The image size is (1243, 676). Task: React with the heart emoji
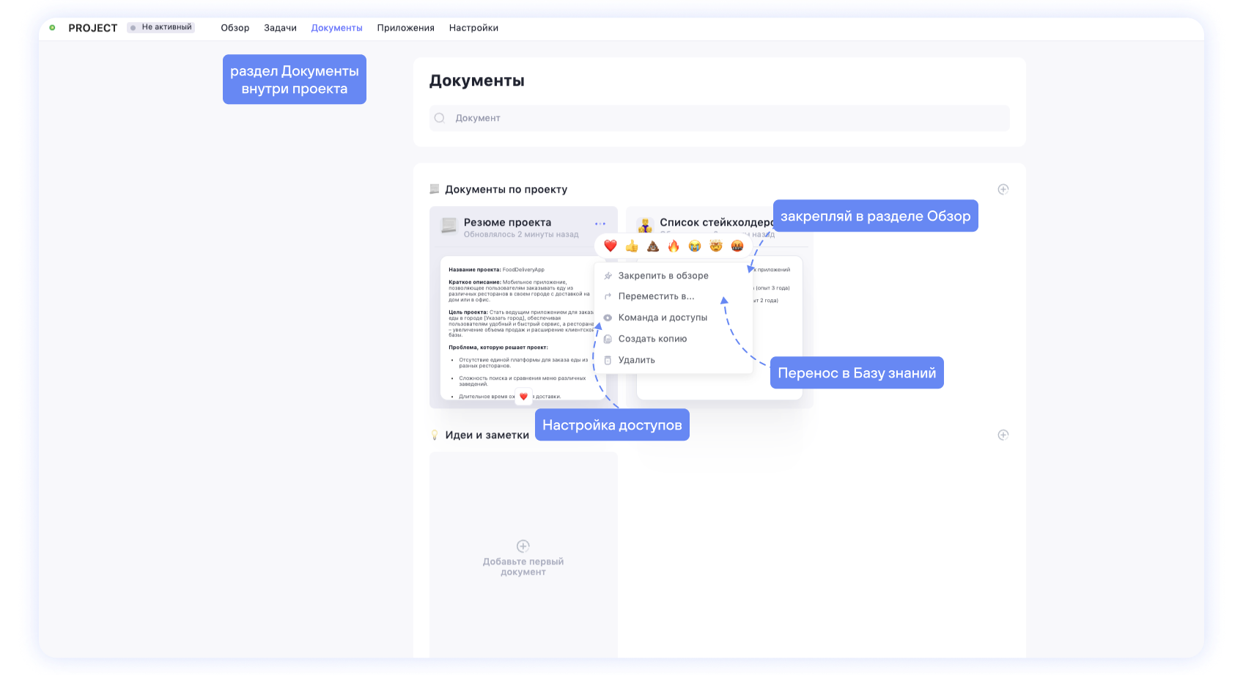click(611, 246)
